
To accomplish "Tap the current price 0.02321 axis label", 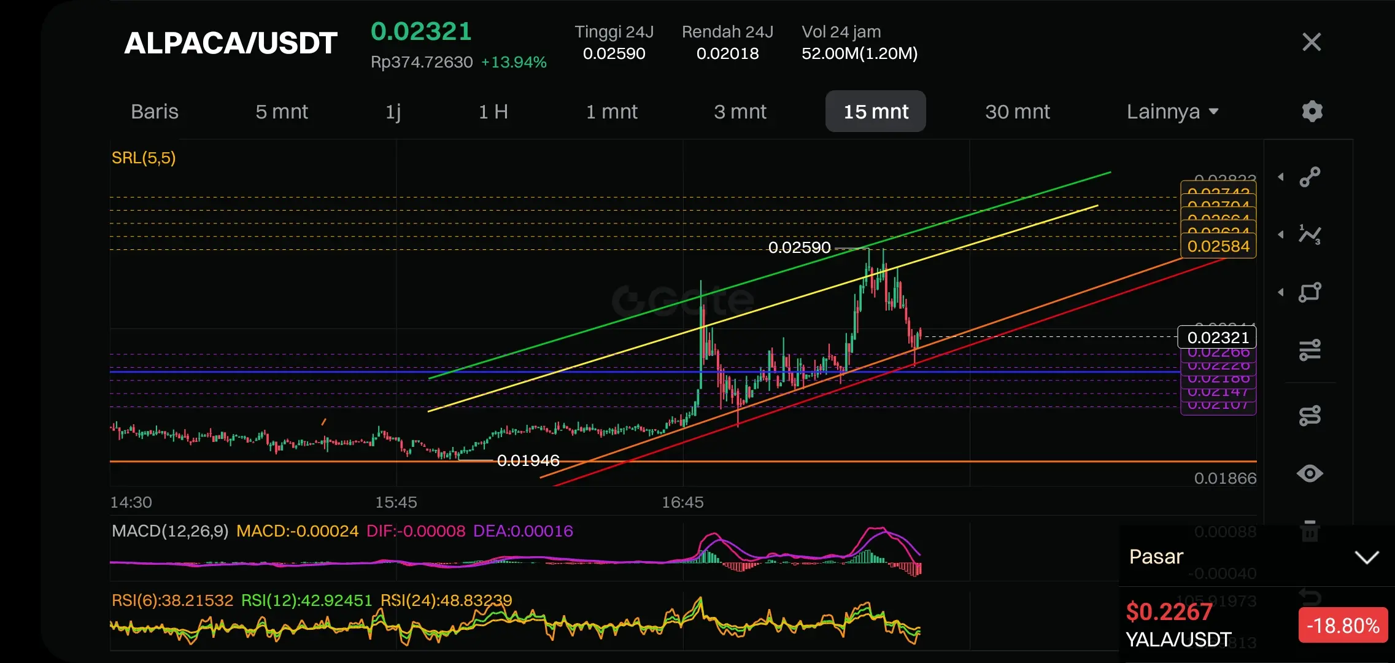I will pyautogui.click(x=1217, y=337).
